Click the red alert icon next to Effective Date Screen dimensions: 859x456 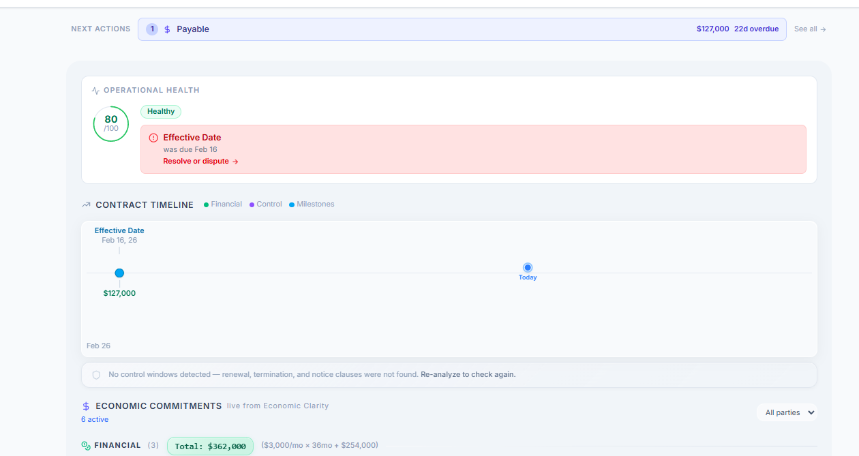(153, 138)
